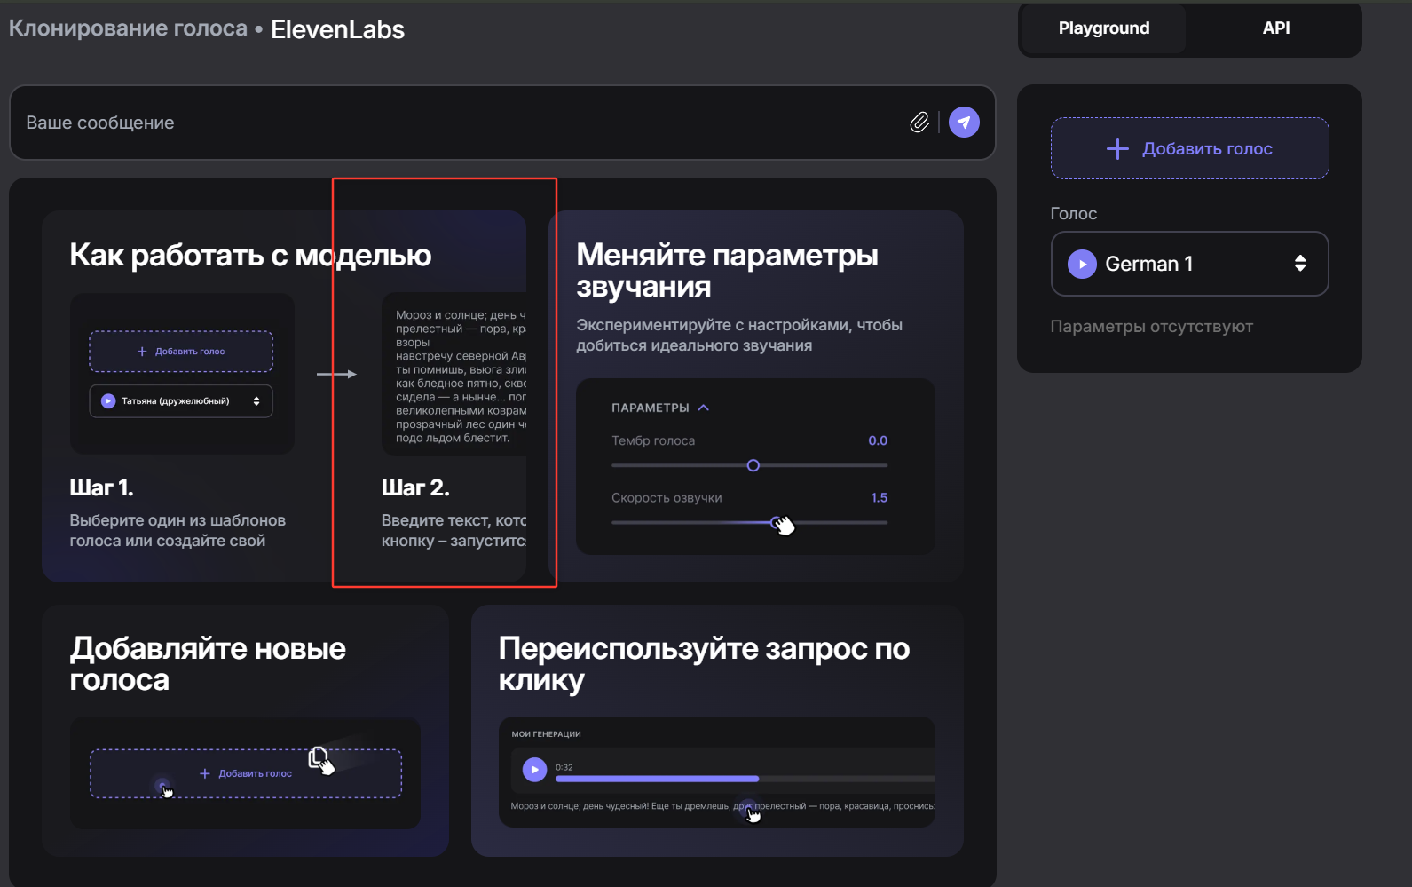Click the "Как работать с моделью" heading
Screen dimensions: 1412x887
coord(251,256)
